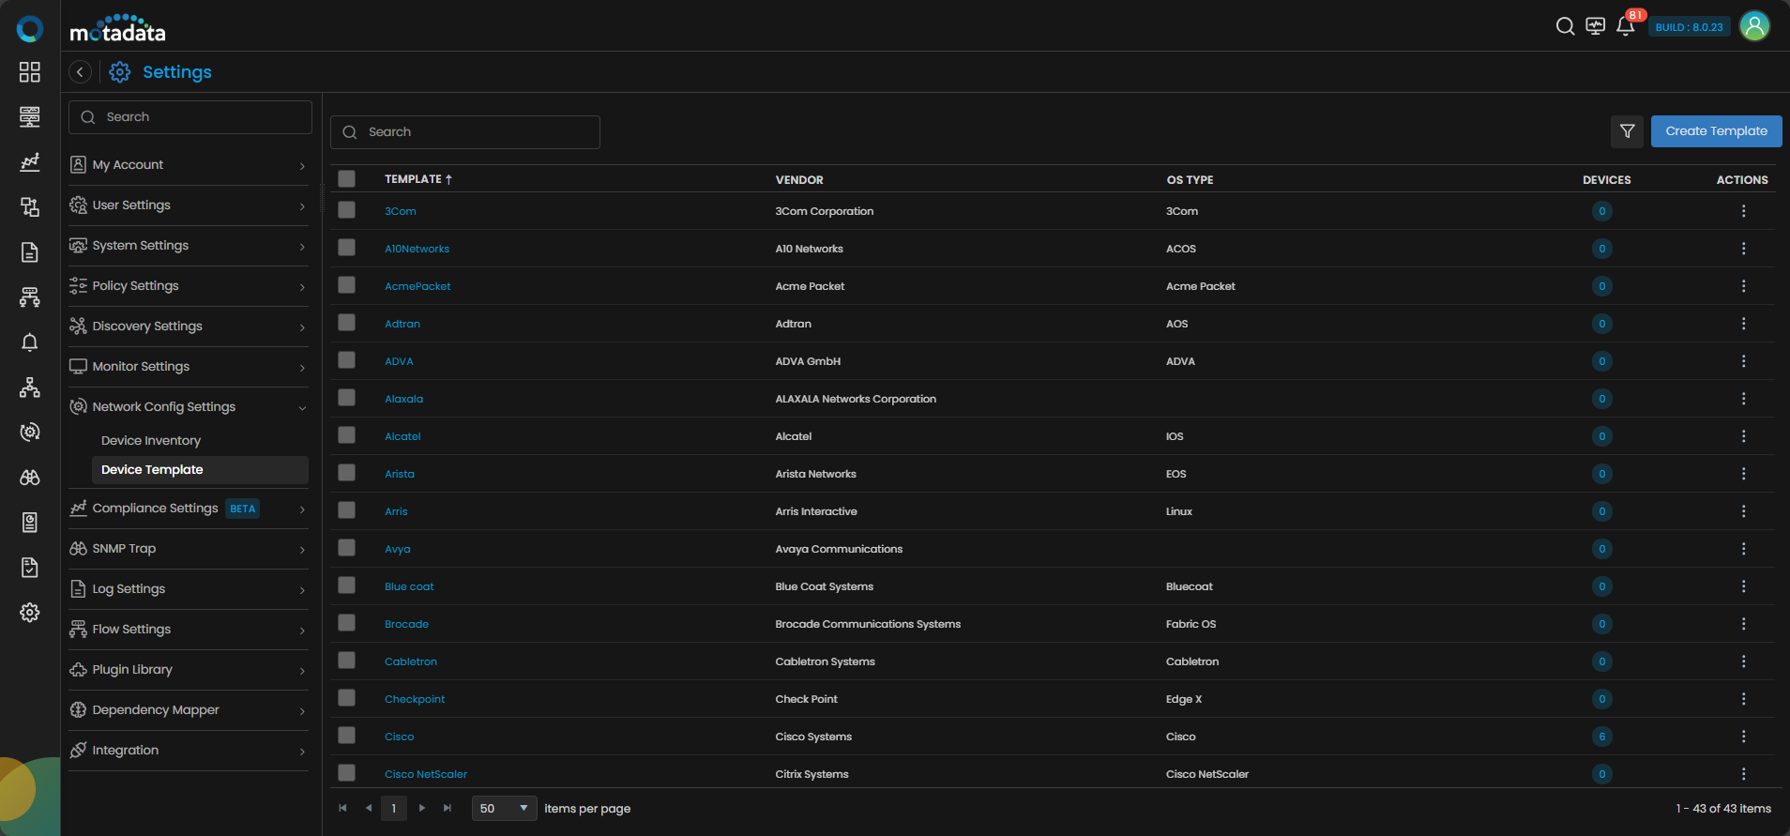Check the Blue coat row checkbox
Viewport: 1790px width, 836px height.
347,585
